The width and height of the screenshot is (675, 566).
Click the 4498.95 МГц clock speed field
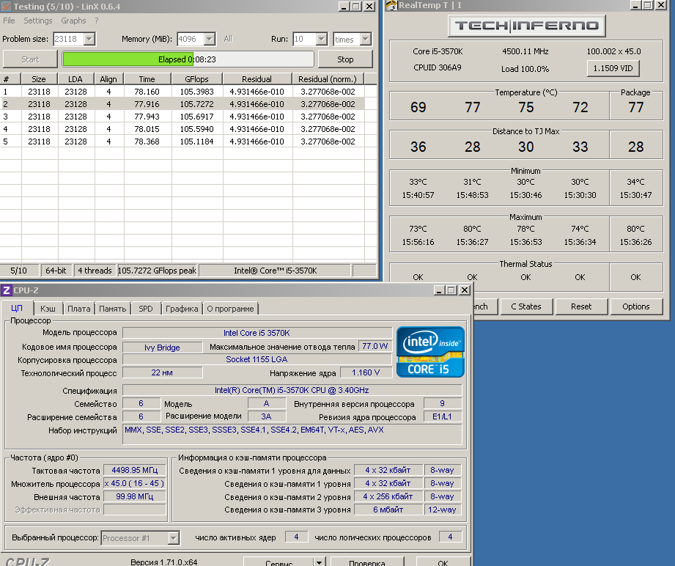(x=135, y=471)
